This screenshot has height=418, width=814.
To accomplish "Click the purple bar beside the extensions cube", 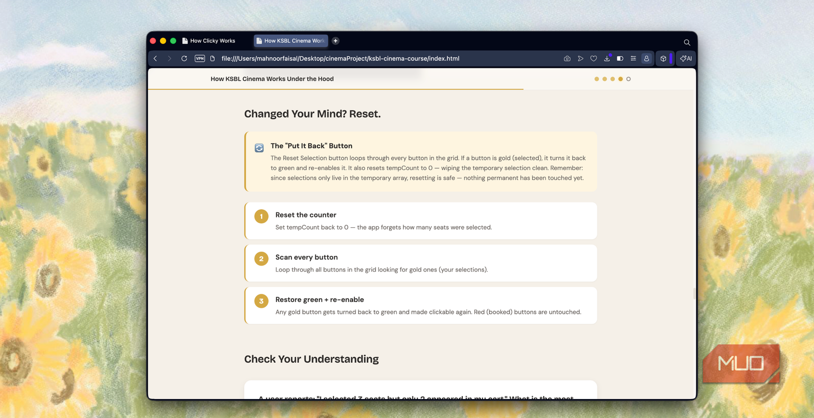I will coord(671,59).
